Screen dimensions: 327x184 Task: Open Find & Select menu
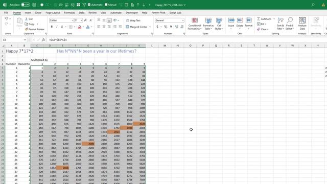pos(290,24)
